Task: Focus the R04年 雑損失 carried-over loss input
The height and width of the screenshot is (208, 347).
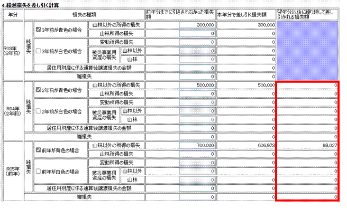Action: pyautogui.click(x=197, y=137)
